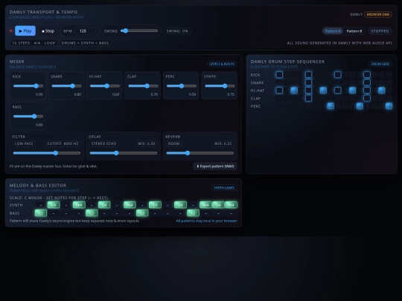Adjust the Bass channel level slider

(x=28, y=116)
